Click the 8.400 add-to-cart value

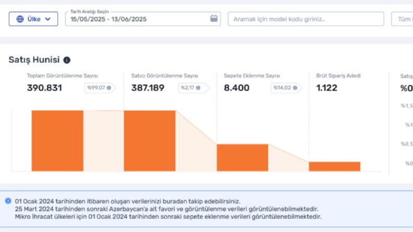pos(236,88)
